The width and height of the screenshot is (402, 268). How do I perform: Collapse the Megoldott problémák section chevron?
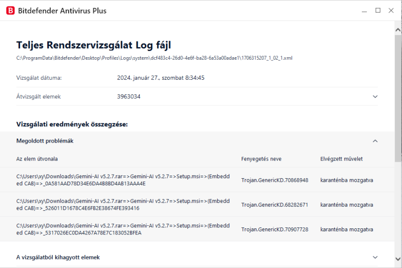(375, 141)
